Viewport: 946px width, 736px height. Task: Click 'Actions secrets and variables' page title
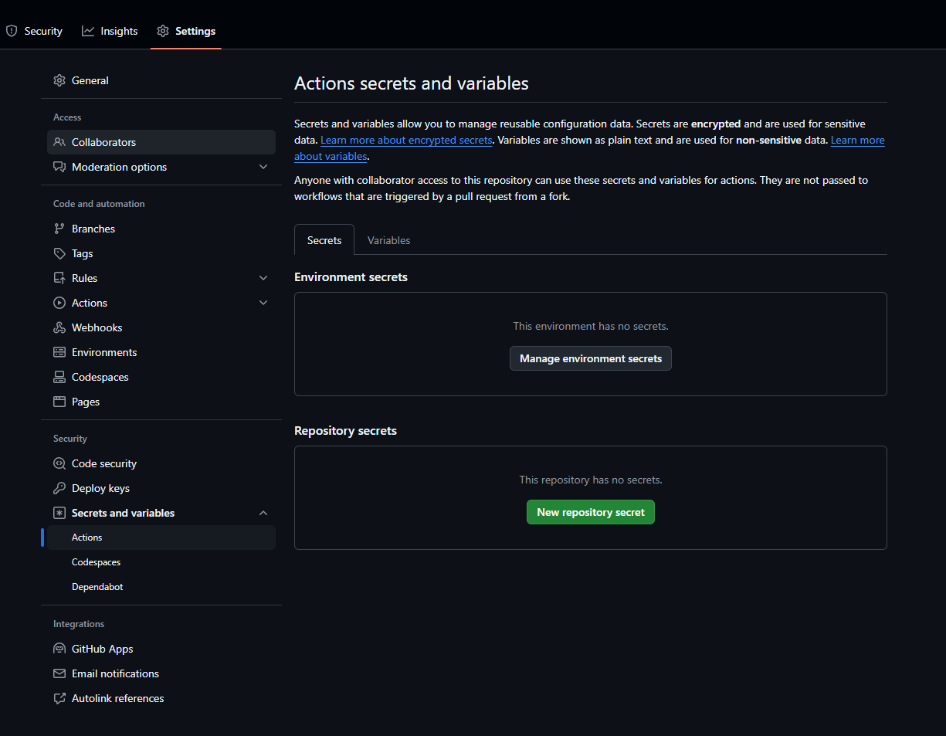pos(412,83)
